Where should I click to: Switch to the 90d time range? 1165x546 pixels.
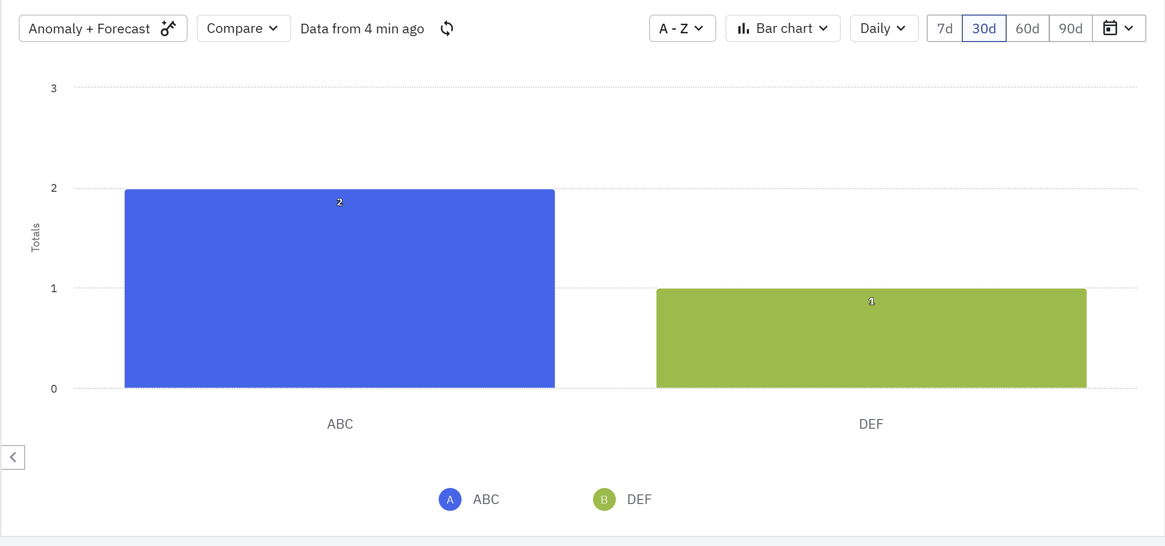pyautogui.click(x=1071, y=28)
